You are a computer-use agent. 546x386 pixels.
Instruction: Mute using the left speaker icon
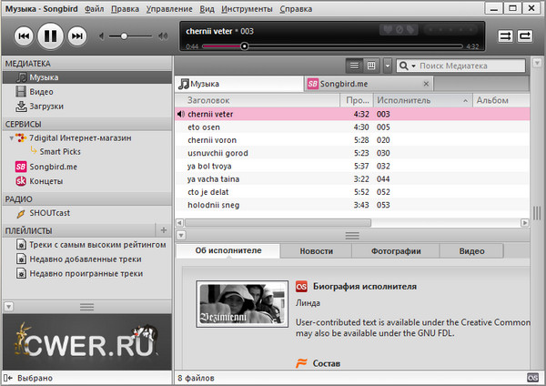[102, 36]
